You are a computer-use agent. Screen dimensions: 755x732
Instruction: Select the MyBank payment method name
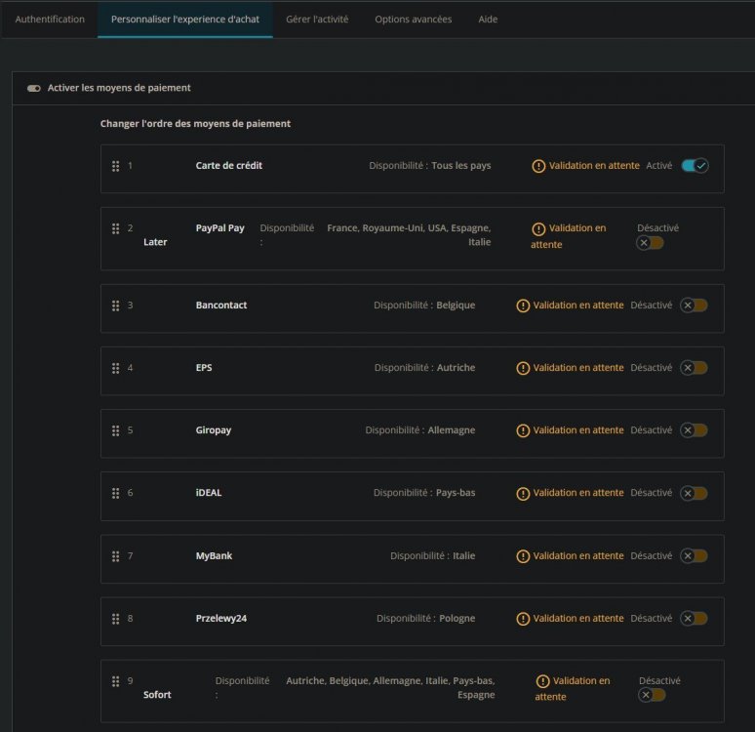point(214,556)
